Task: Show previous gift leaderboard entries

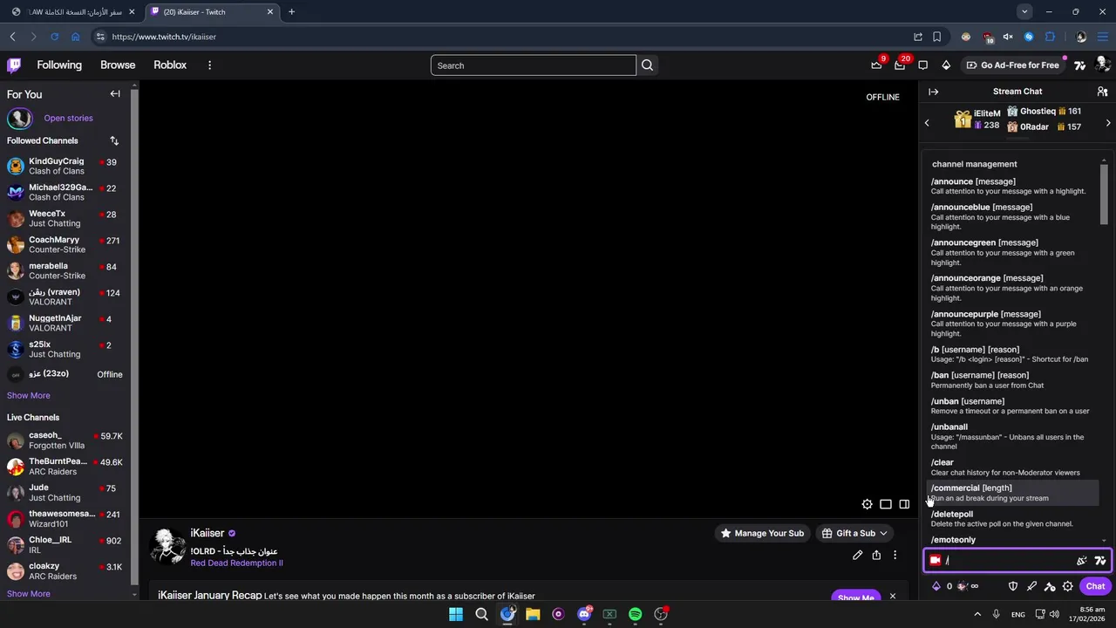Action: click(927, 123)
